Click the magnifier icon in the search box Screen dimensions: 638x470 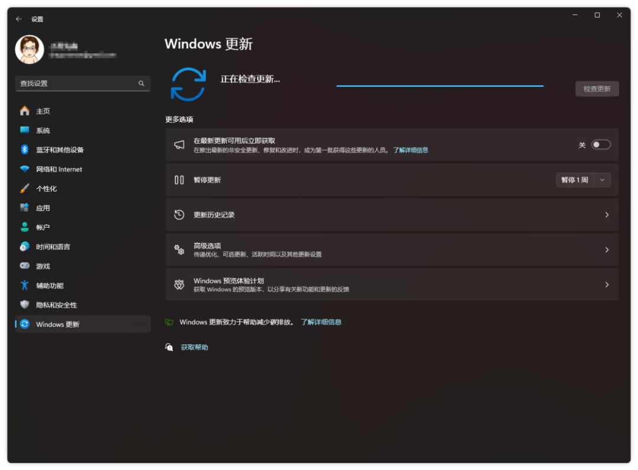[x=141, y=83]
